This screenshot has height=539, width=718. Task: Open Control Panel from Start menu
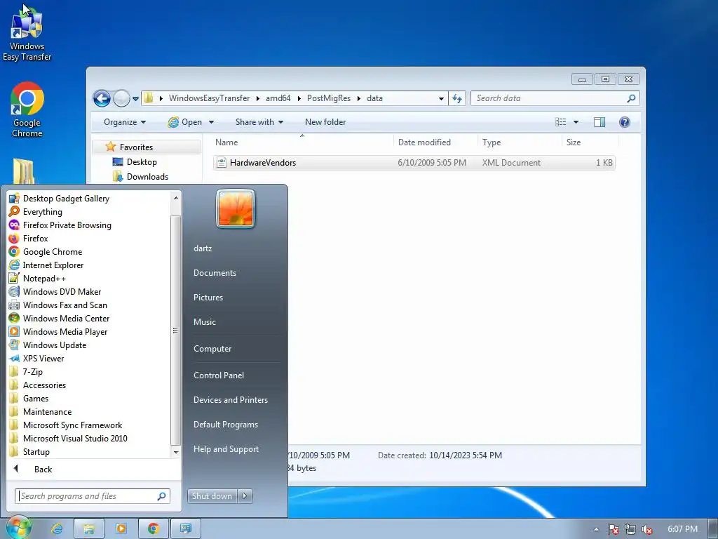[x=219, y=375]
